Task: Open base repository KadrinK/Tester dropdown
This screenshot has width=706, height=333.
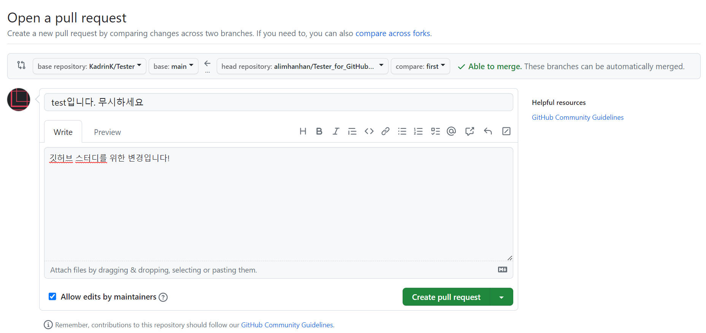Action: [x=89, y=66]
